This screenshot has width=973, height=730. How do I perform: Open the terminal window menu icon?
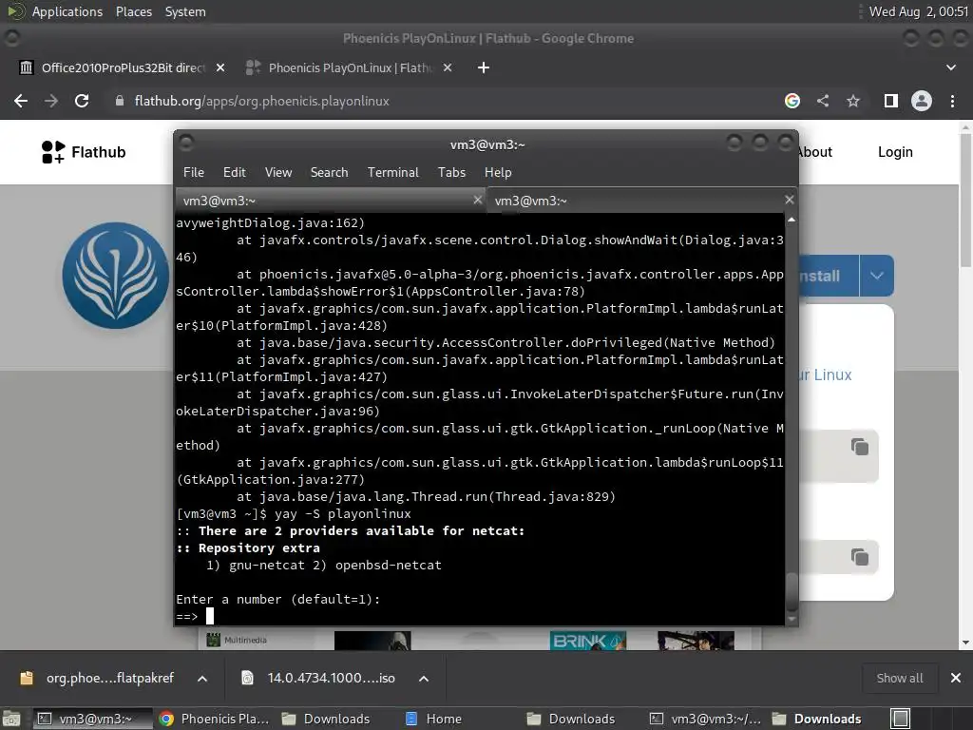[186, 144]
